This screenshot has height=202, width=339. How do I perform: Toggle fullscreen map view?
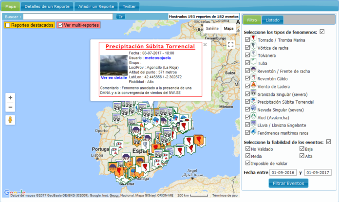231,44
